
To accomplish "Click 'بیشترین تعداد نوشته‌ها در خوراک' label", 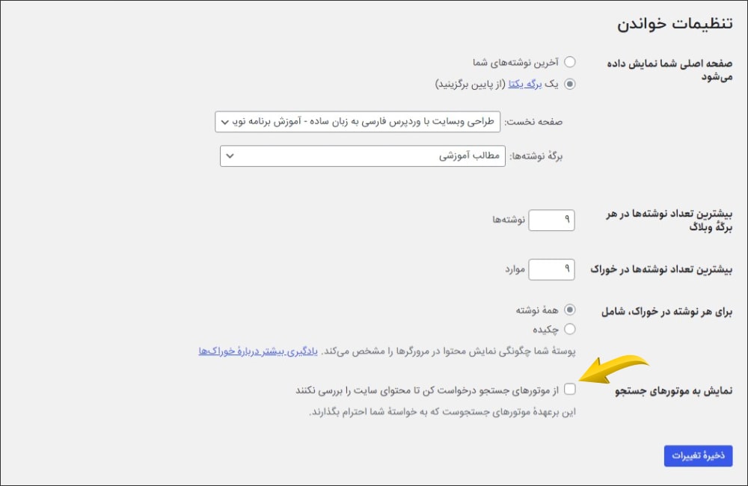I will pyautogui.click(x=661, y=269).
